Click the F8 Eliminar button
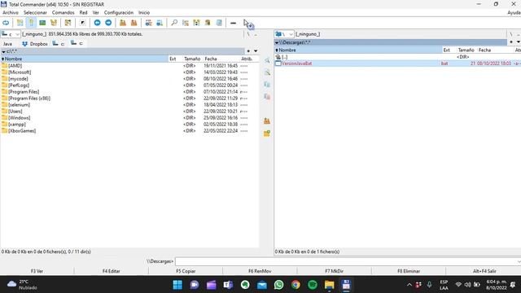The width and height of the screenshot is (521, 293). point(409,271)
